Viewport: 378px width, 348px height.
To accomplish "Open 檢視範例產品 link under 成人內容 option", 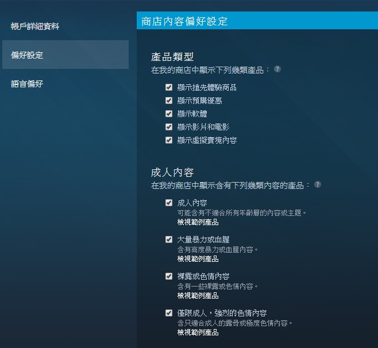I will coord(198,222).
